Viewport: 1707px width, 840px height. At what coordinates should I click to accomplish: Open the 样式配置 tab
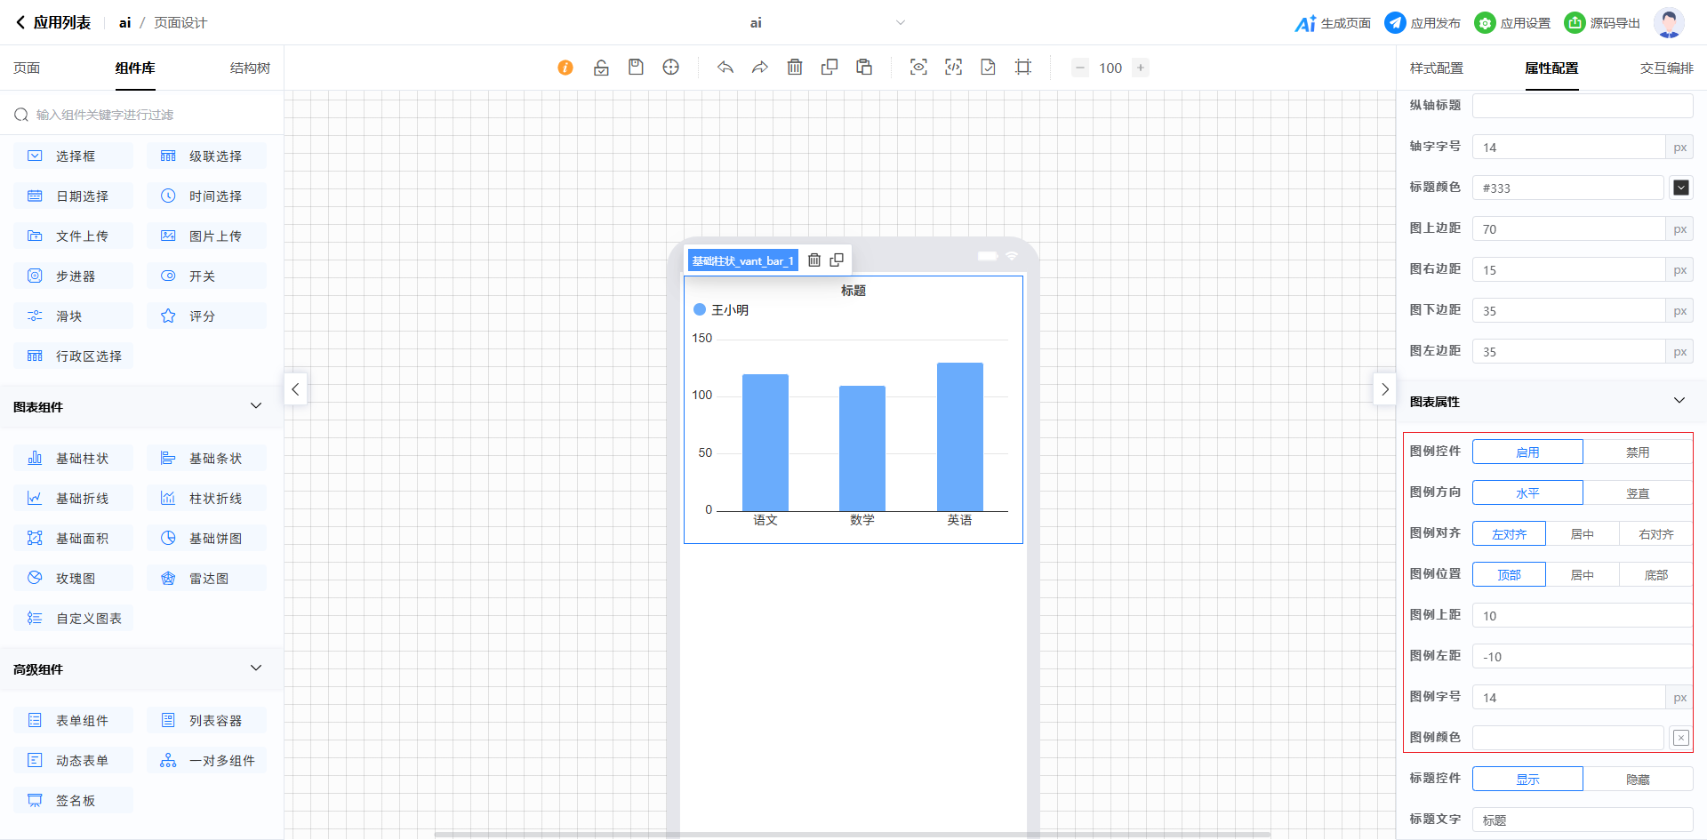pyautogui.click(x=1436, y=68)
